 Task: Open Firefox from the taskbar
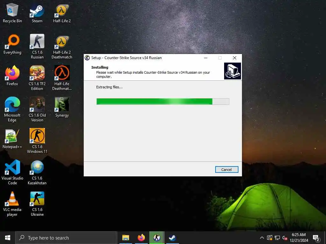tap(141, 238)
